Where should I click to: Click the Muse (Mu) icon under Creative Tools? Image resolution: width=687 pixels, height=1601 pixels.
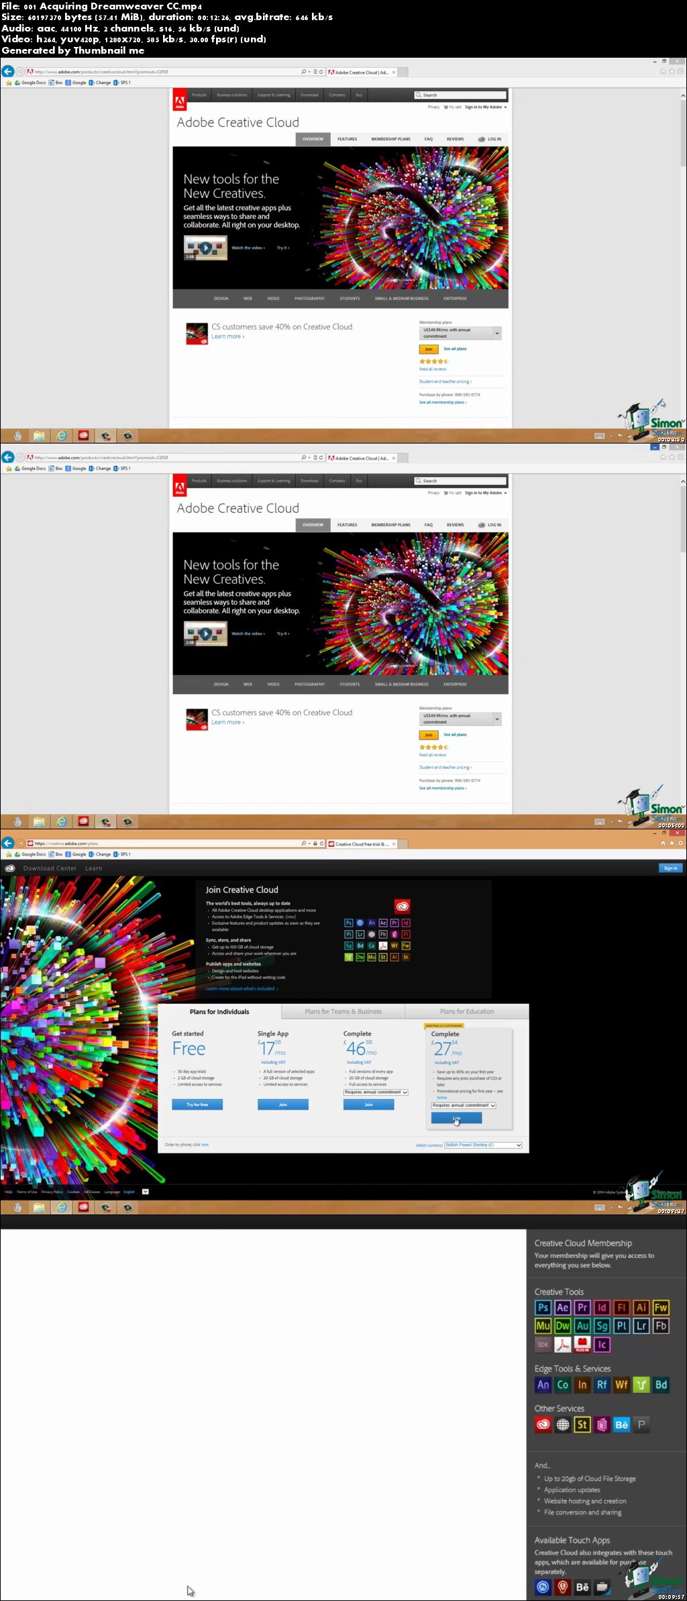click(543, 1326)
